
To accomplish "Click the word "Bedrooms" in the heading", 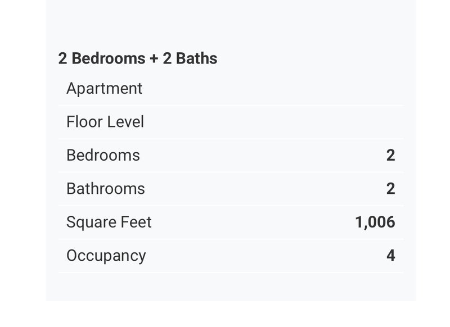I will [109, 58].
